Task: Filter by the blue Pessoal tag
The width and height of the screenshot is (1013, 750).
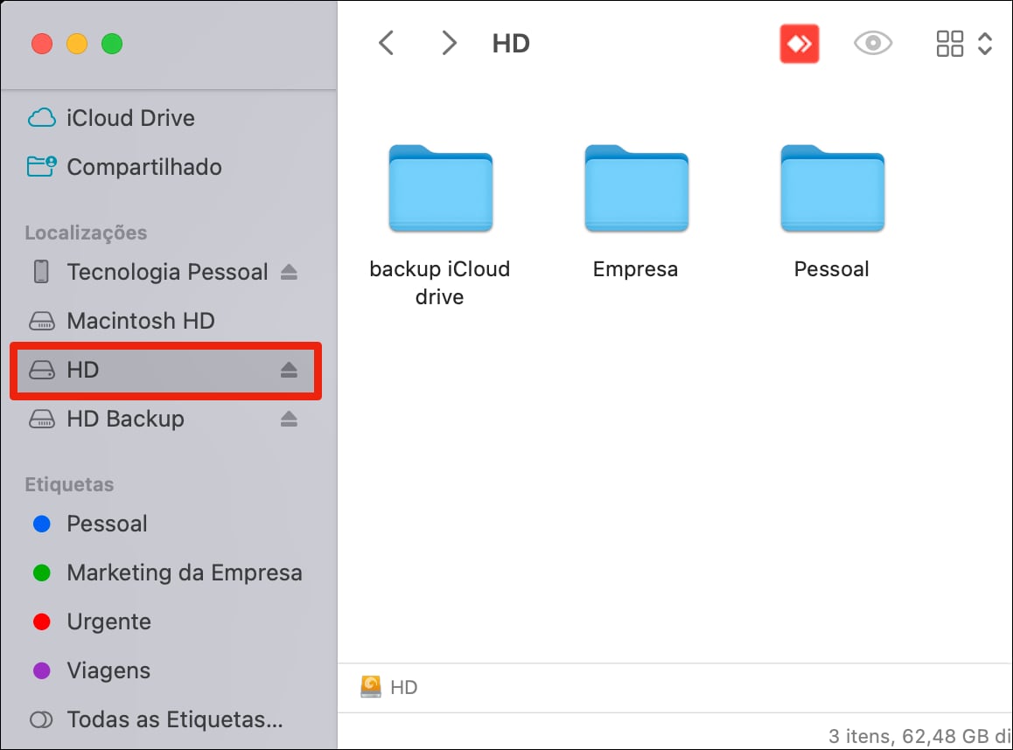Action: pyautogui.click(x=107, y=524)
